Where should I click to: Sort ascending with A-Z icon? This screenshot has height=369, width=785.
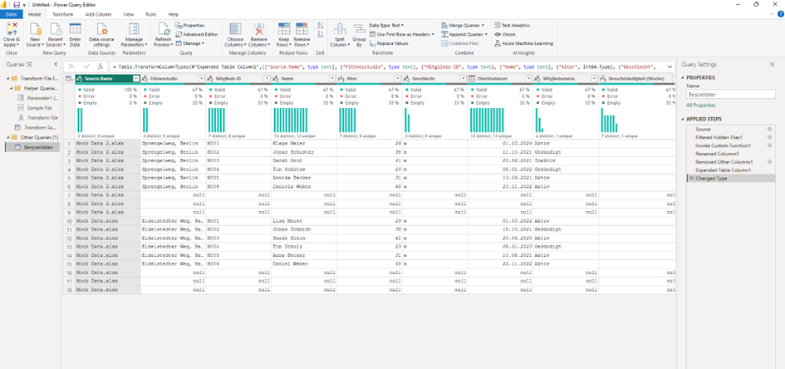click(321, 25)
